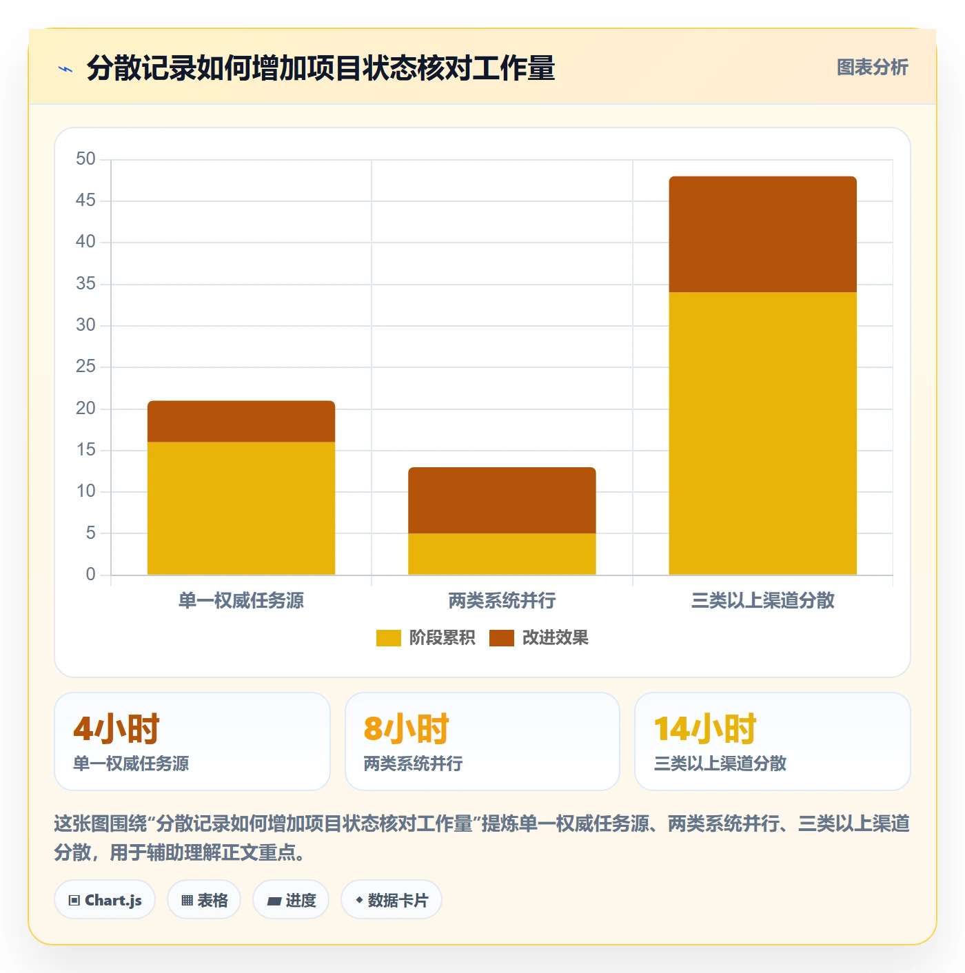Click the yellow bar segment for 单一权威任务源

tap(241, 509)
